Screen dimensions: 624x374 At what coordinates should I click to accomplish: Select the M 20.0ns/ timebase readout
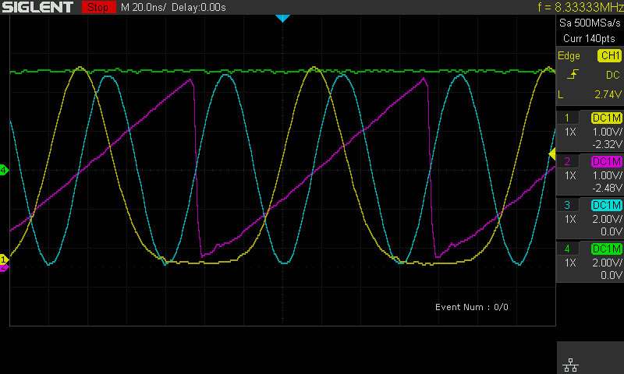tap(144, 7)
